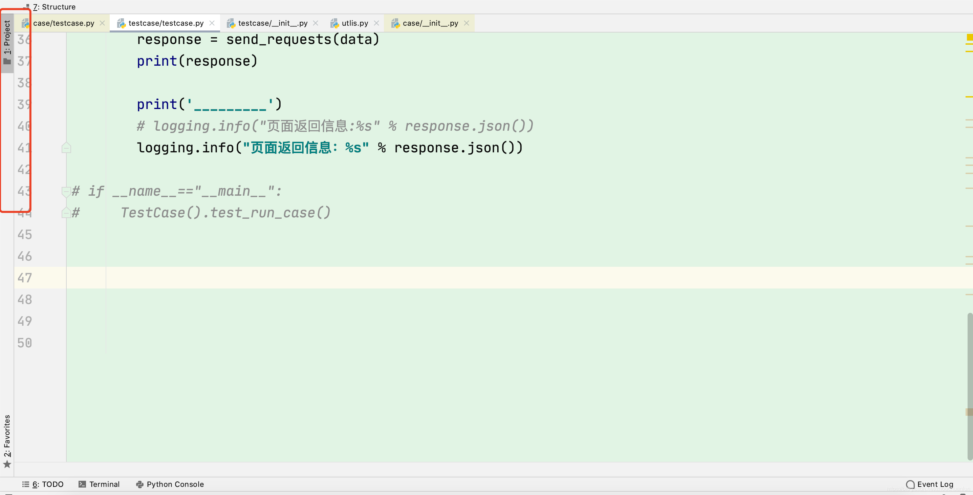Close the case/testcase.py tab
Screen dimensions: 973x495
point(102,23)
